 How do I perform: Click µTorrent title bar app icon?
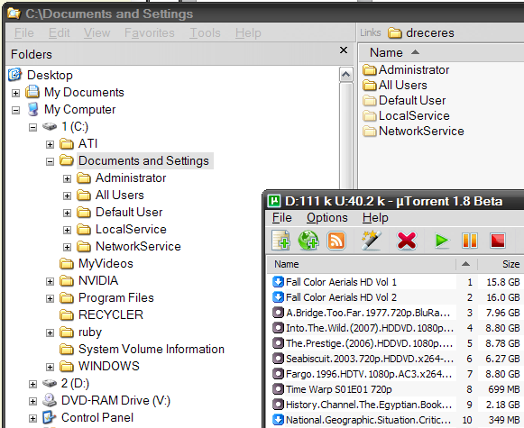274,201
